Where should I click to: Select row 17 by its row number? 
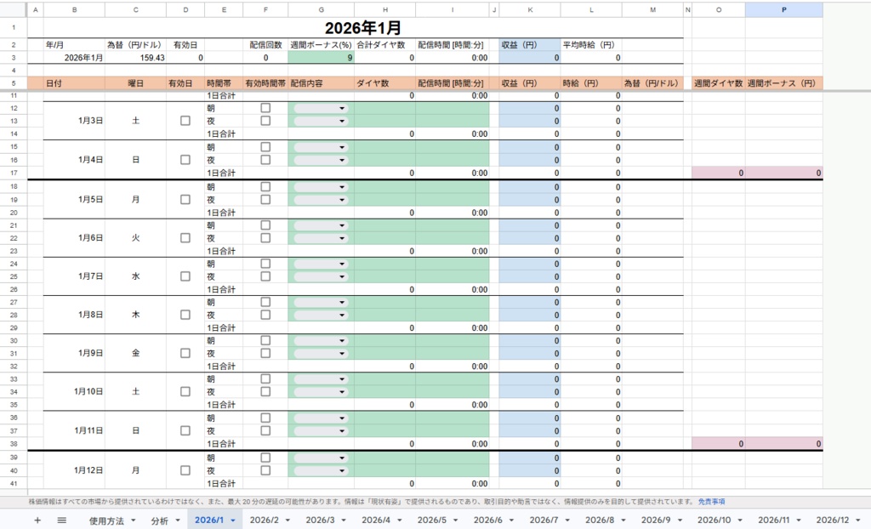click(x=14, y=173)
